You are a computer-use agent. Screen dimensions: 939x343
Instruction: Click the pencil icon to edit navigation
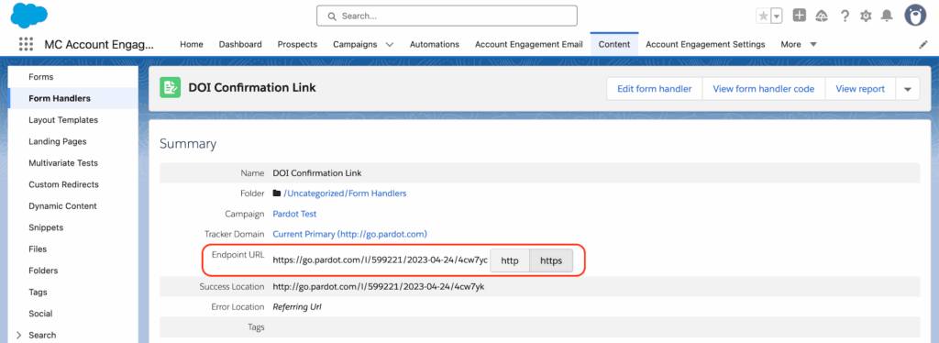(x=922, y=45)
